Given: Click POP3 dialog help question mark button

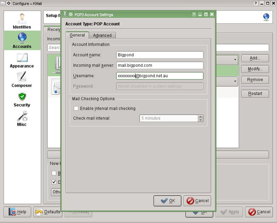Looking at the screenshot, I should 194,14.
